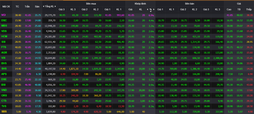Open FTS stock symbol

click(x=3, y=47)
